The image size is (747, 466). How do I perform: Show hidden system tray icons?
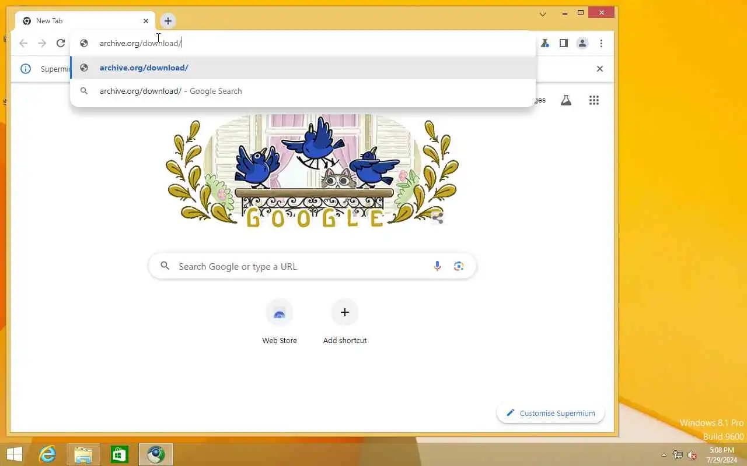pos(664,455)
